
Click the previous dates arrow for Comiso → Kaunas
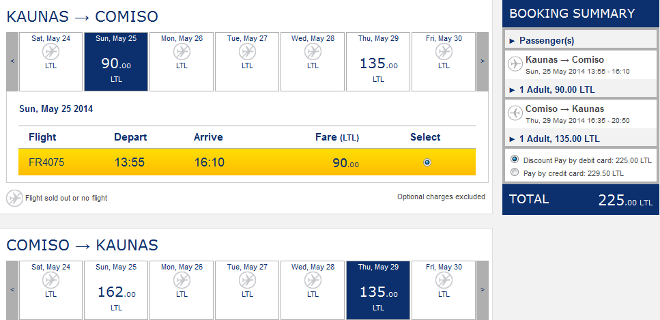pos(12,290)
